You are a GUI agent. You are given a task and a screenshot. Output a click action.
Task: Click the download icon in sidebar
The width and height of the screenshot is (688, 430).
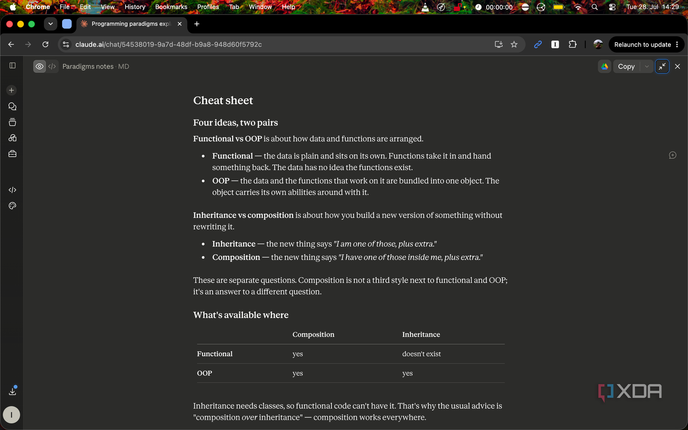pos(13,391)
